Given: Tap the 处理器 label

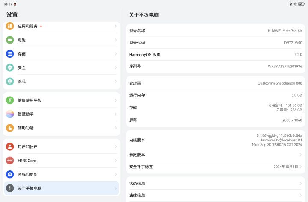Looking at the screenshot, I should 135,83.
